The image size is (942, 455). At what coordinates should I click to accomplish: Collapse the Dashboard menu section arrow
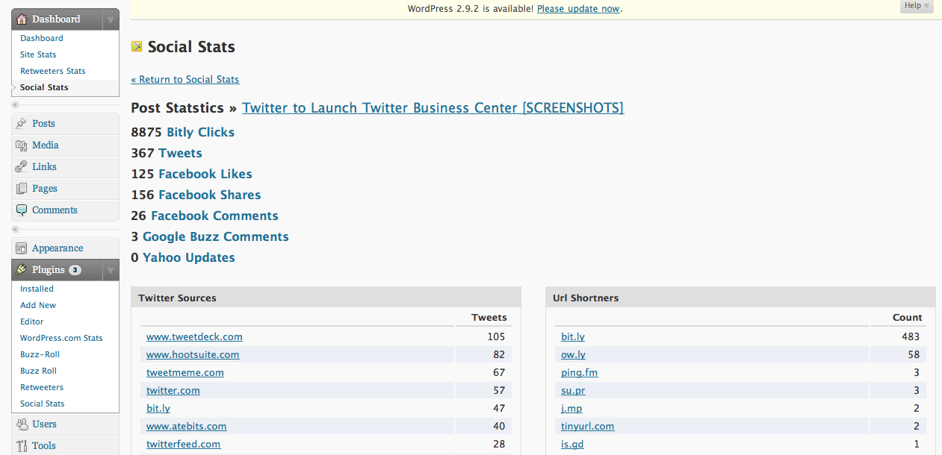click(x=111, y=20)
